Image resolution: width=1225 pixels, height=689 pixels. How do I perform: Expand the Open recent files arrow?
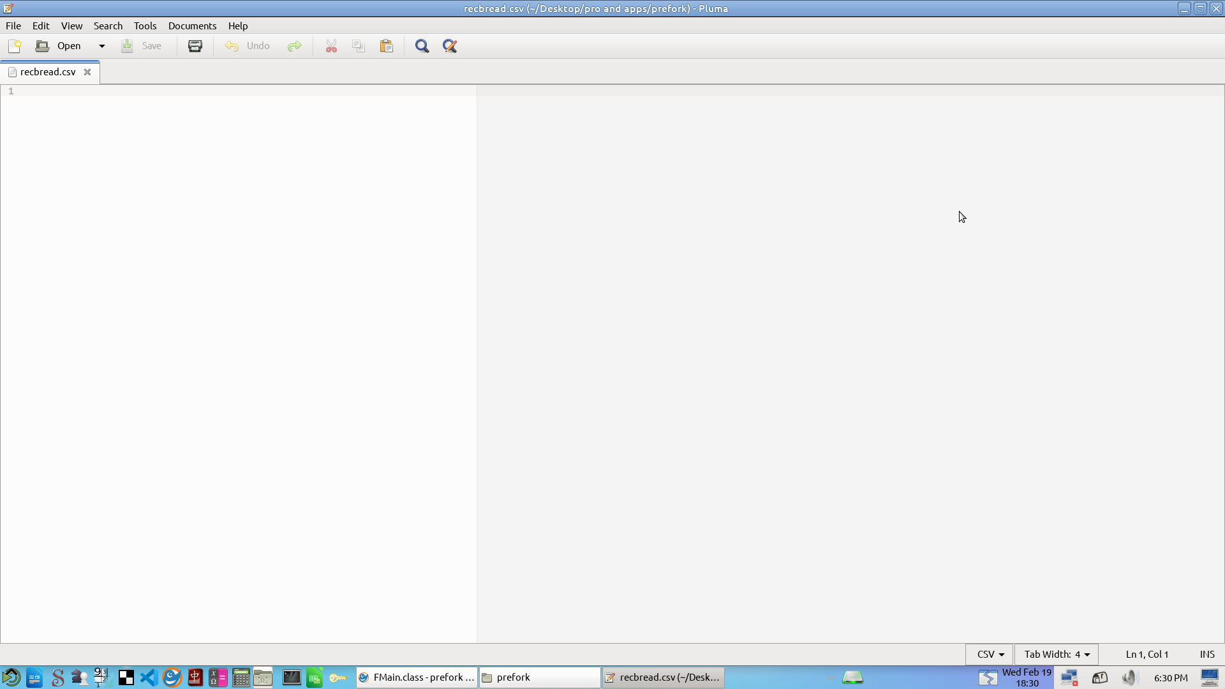(101, 46)
